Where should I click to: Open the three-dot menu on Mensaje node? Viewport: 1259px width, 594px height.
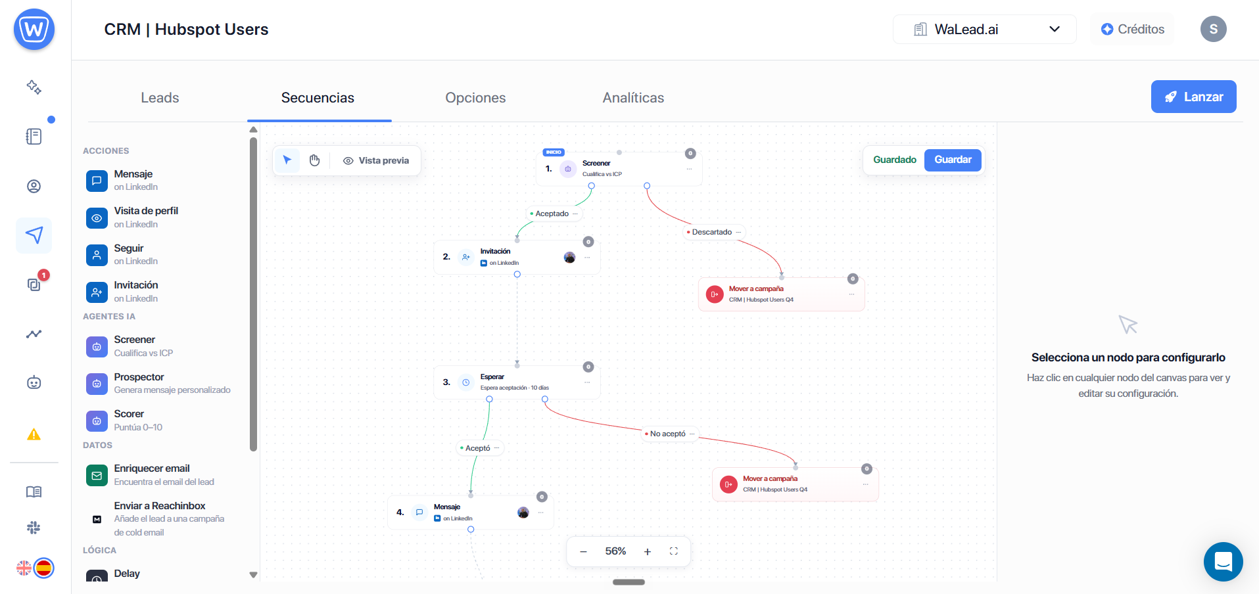coord(540,513)
